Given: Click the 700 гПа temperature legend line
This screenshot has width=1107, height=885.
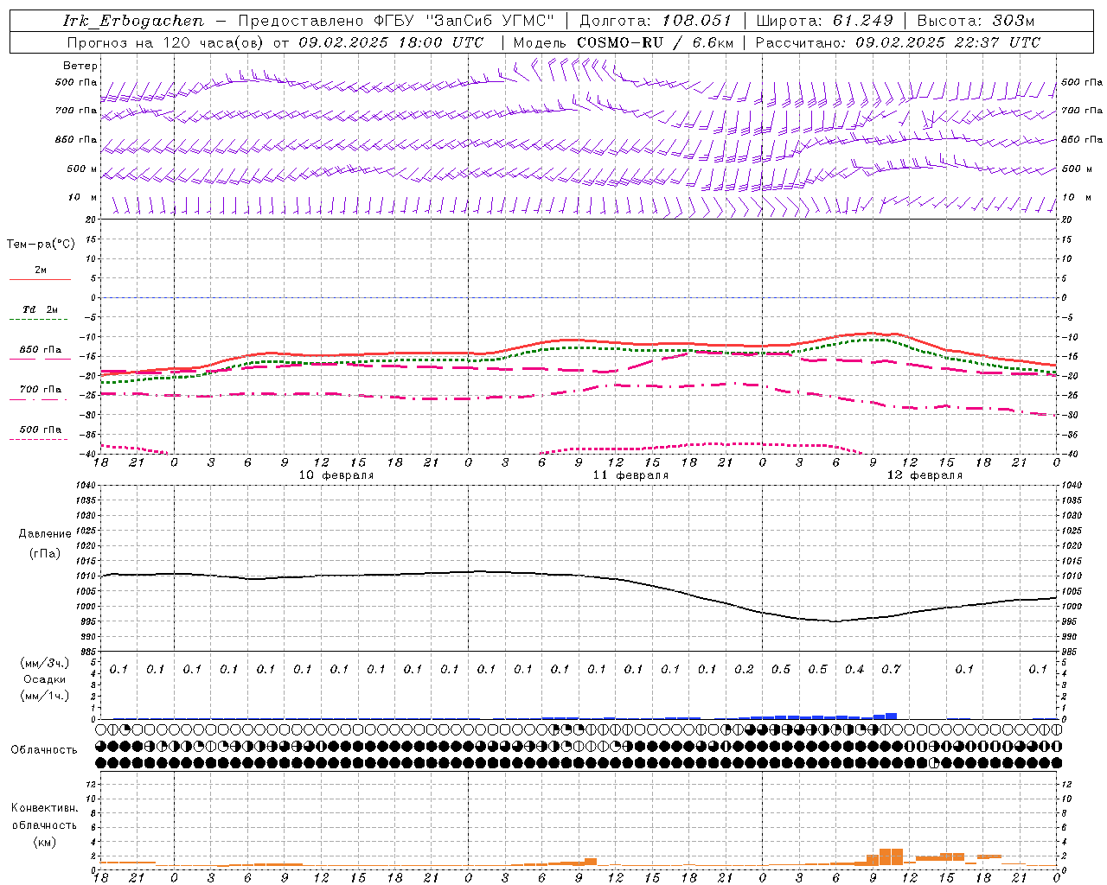Looking at the screenshot, I should tap(40, 400).
